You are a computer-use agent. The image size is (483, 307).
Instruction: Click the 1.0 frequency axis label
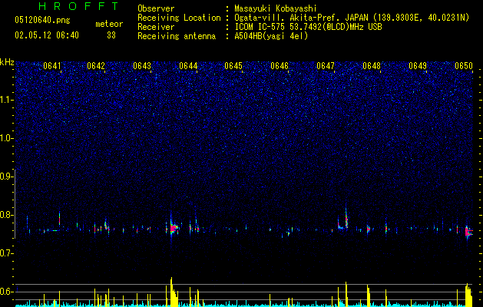[7, 138]
